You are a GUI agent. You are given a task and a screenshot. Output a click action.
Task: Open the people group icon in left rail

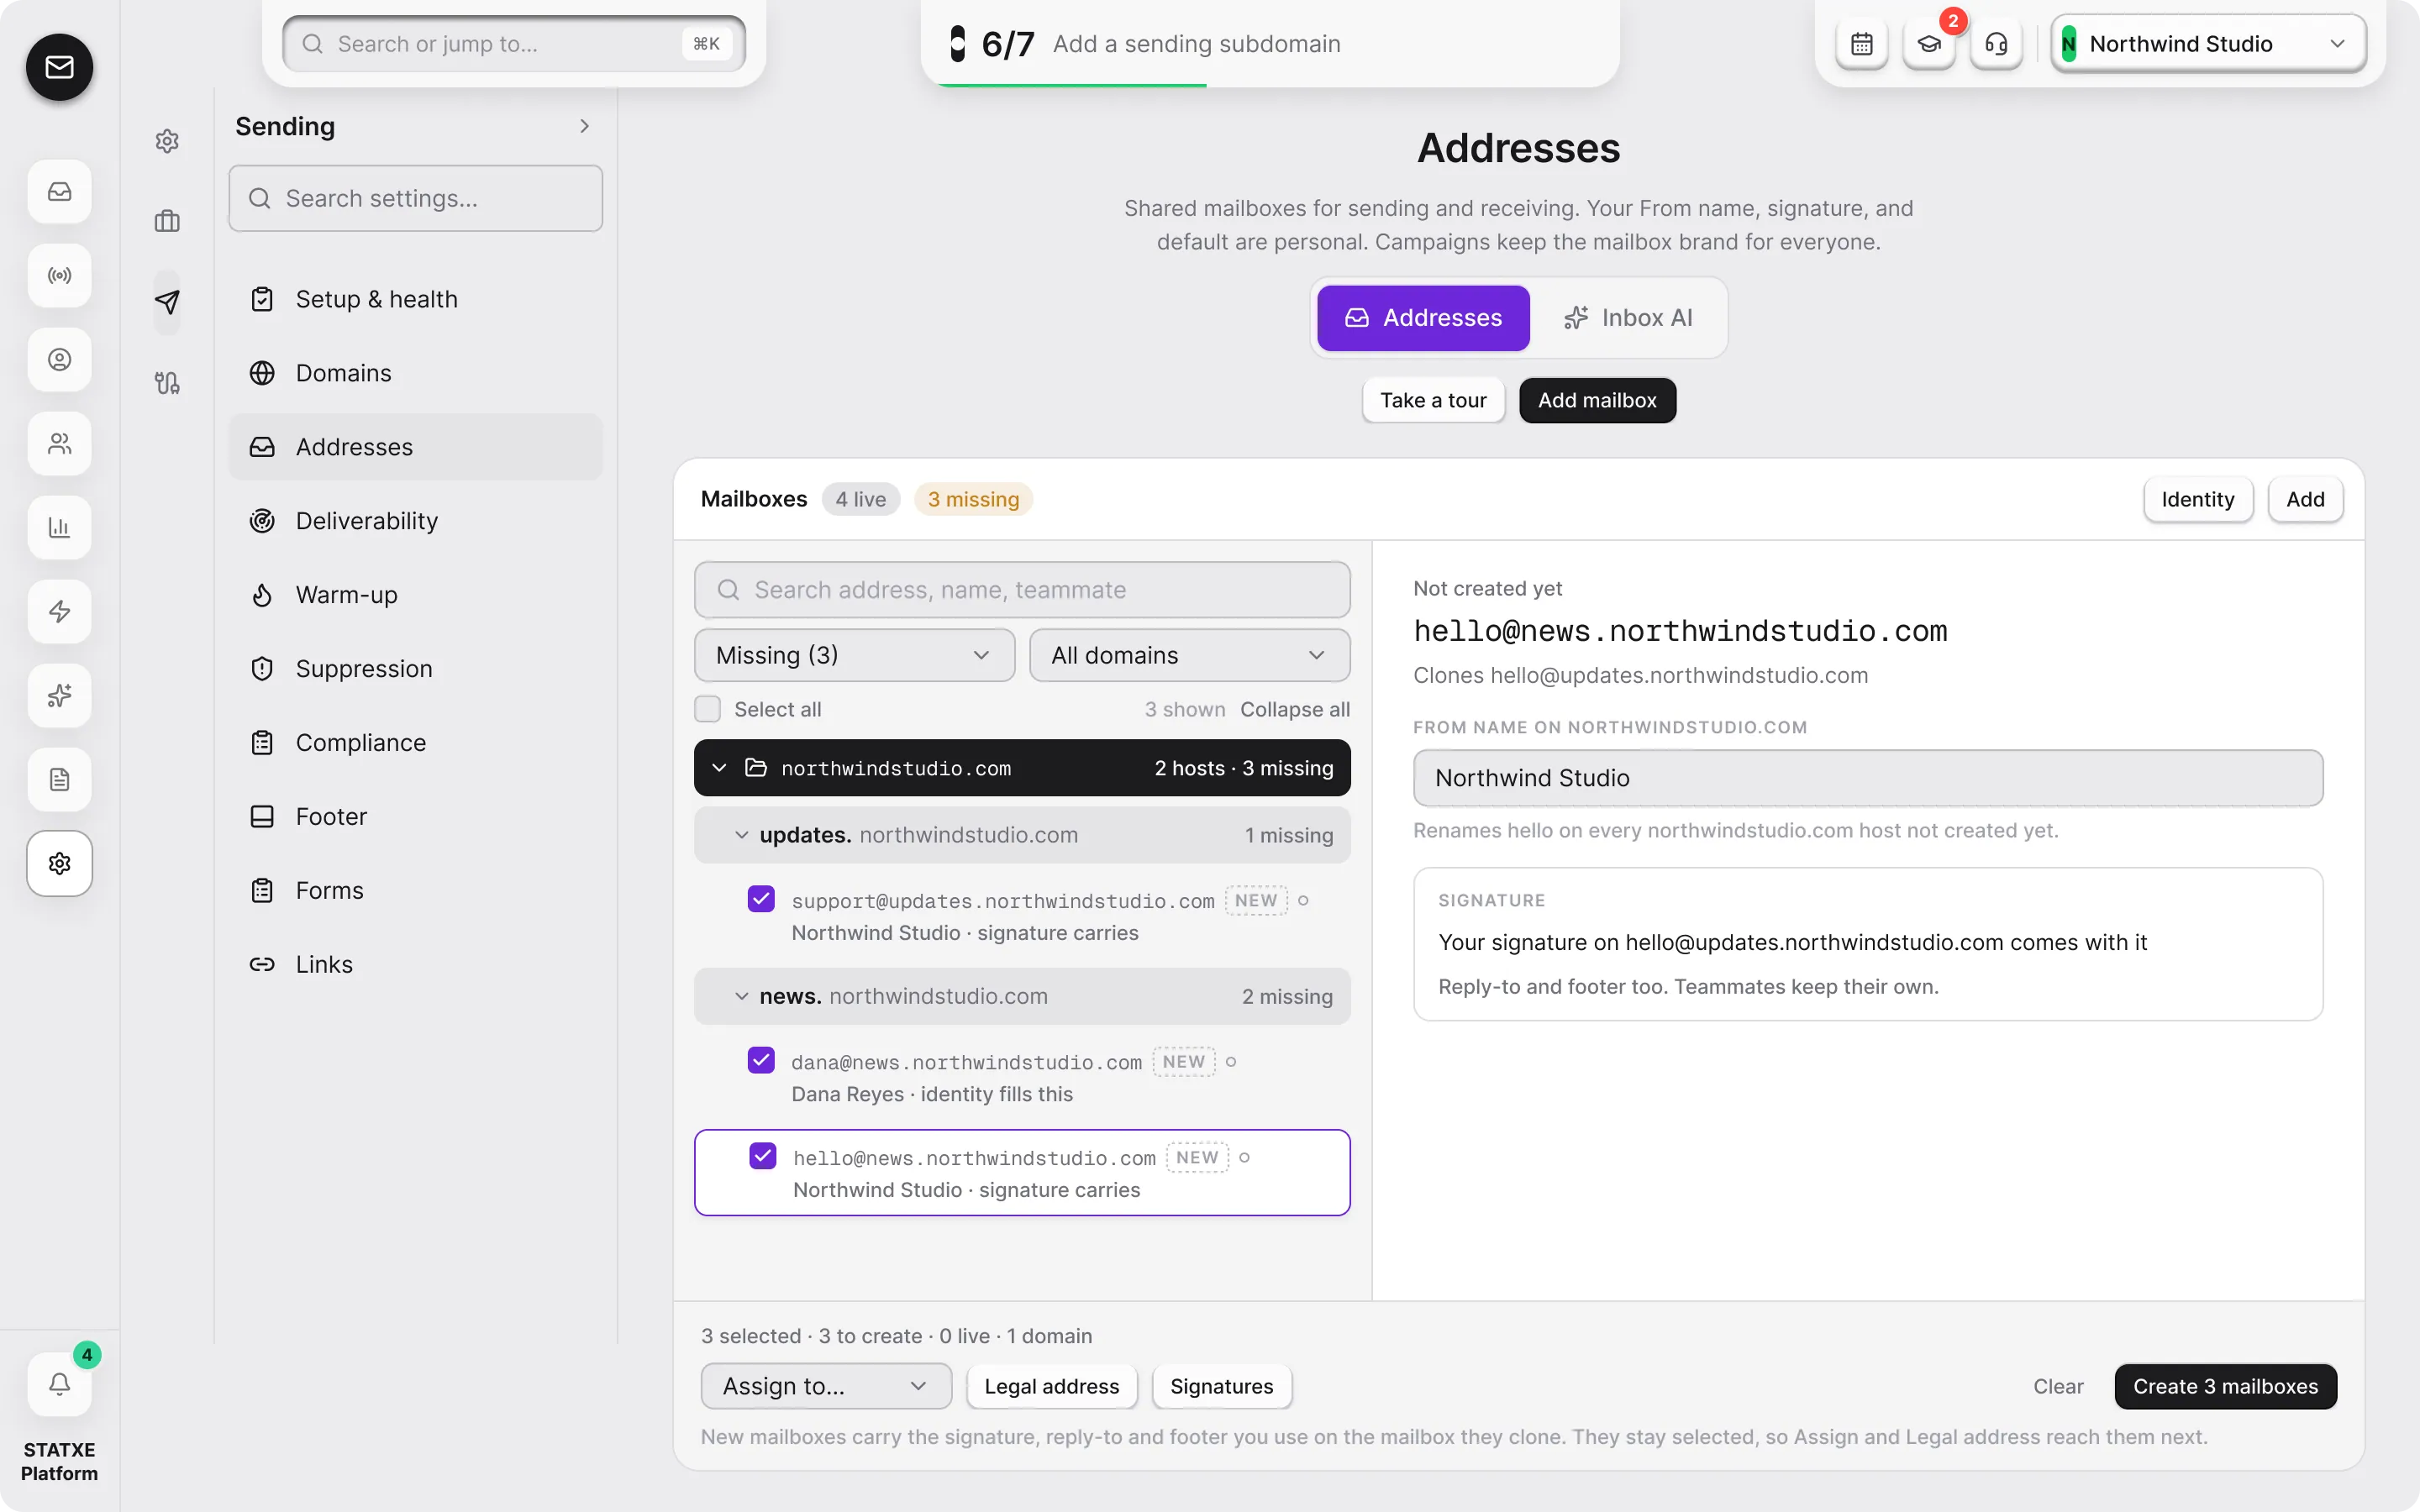[59, 443]
